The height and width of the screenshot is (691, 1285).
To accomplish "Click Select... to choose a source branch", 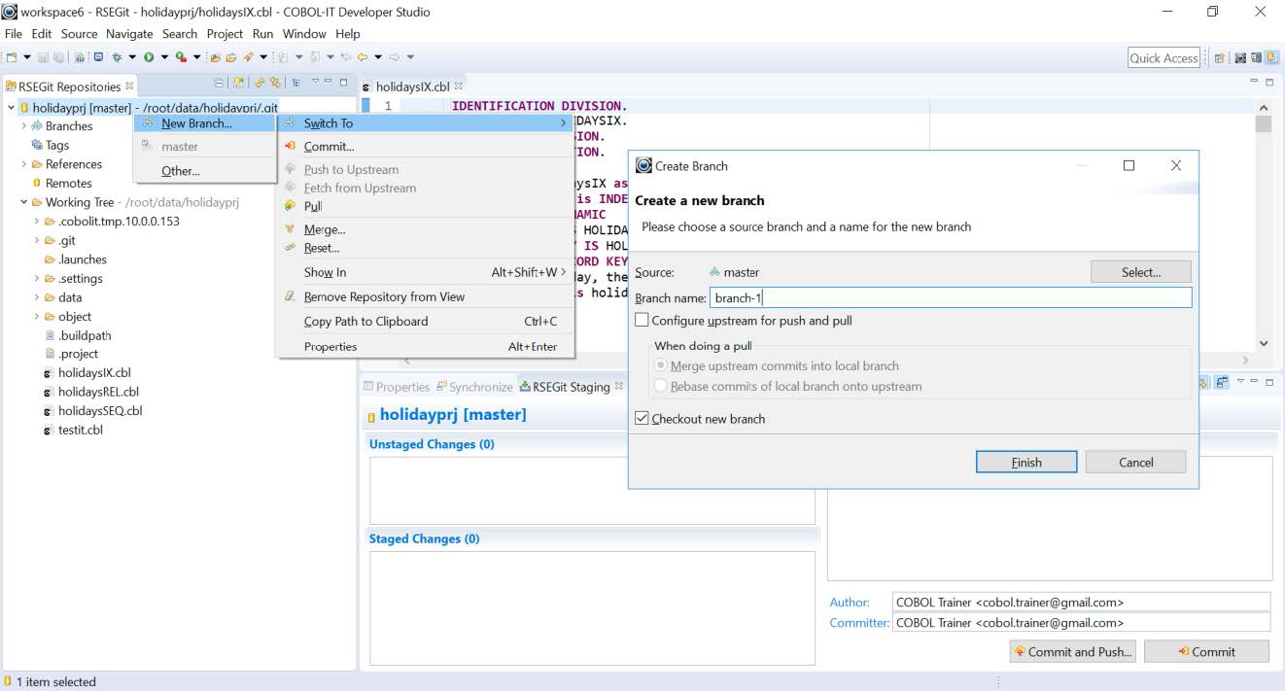I will tap(1139, 271).
